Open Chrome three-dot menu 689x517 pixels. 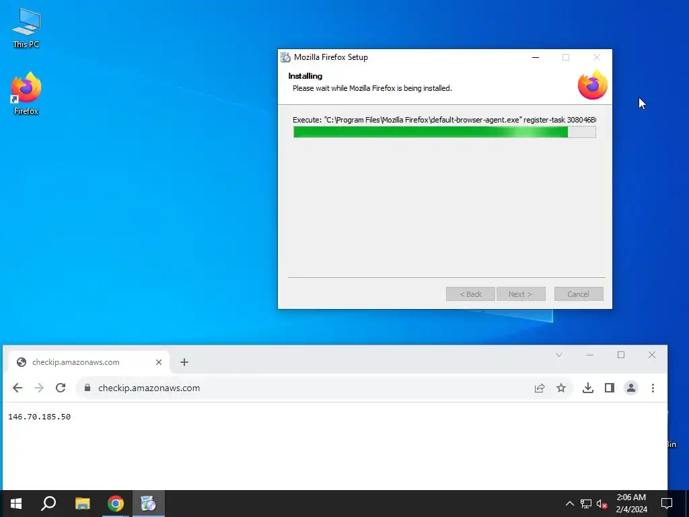pyautogui.click(x=653, y=388)
